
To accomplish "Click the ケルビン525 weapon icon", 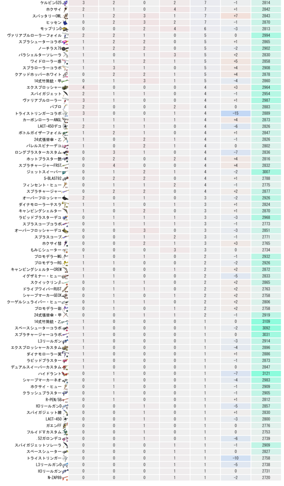I will click(x=66, y=3).
